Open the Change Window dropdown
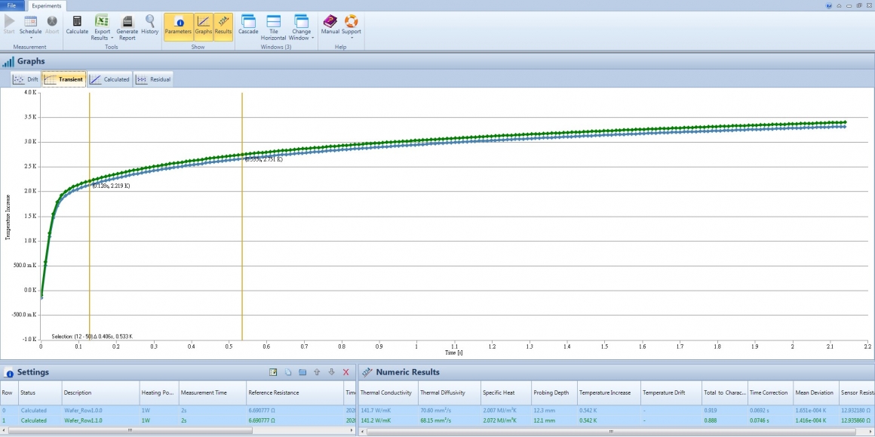The width and height of the screenshot is (875, 437). [301, 27]
